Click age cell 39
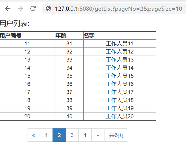This screenshot has width=186, height=149. [x=69, y=108]
